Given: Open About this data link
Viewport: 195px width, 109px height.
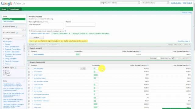Looking at the screenshot, I should click(x=183, y=41).
